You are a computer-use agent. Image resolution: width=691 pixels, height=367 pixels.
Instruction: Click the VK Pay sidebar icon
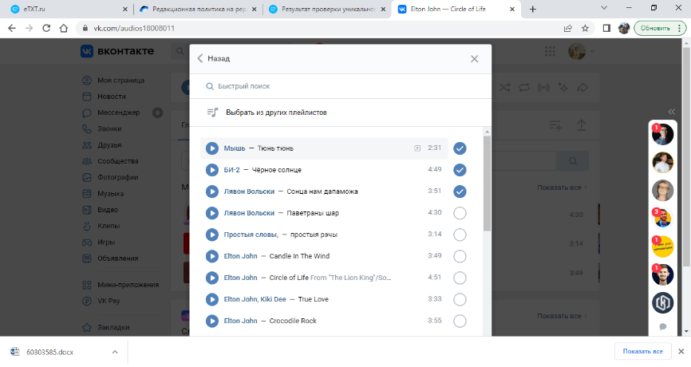tap(87, 302)
